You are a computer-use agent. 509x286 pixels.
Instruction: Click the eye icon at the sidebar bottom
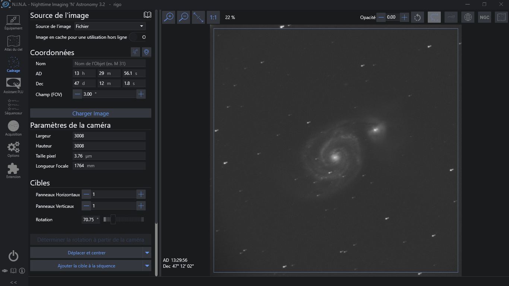(5, 271)
